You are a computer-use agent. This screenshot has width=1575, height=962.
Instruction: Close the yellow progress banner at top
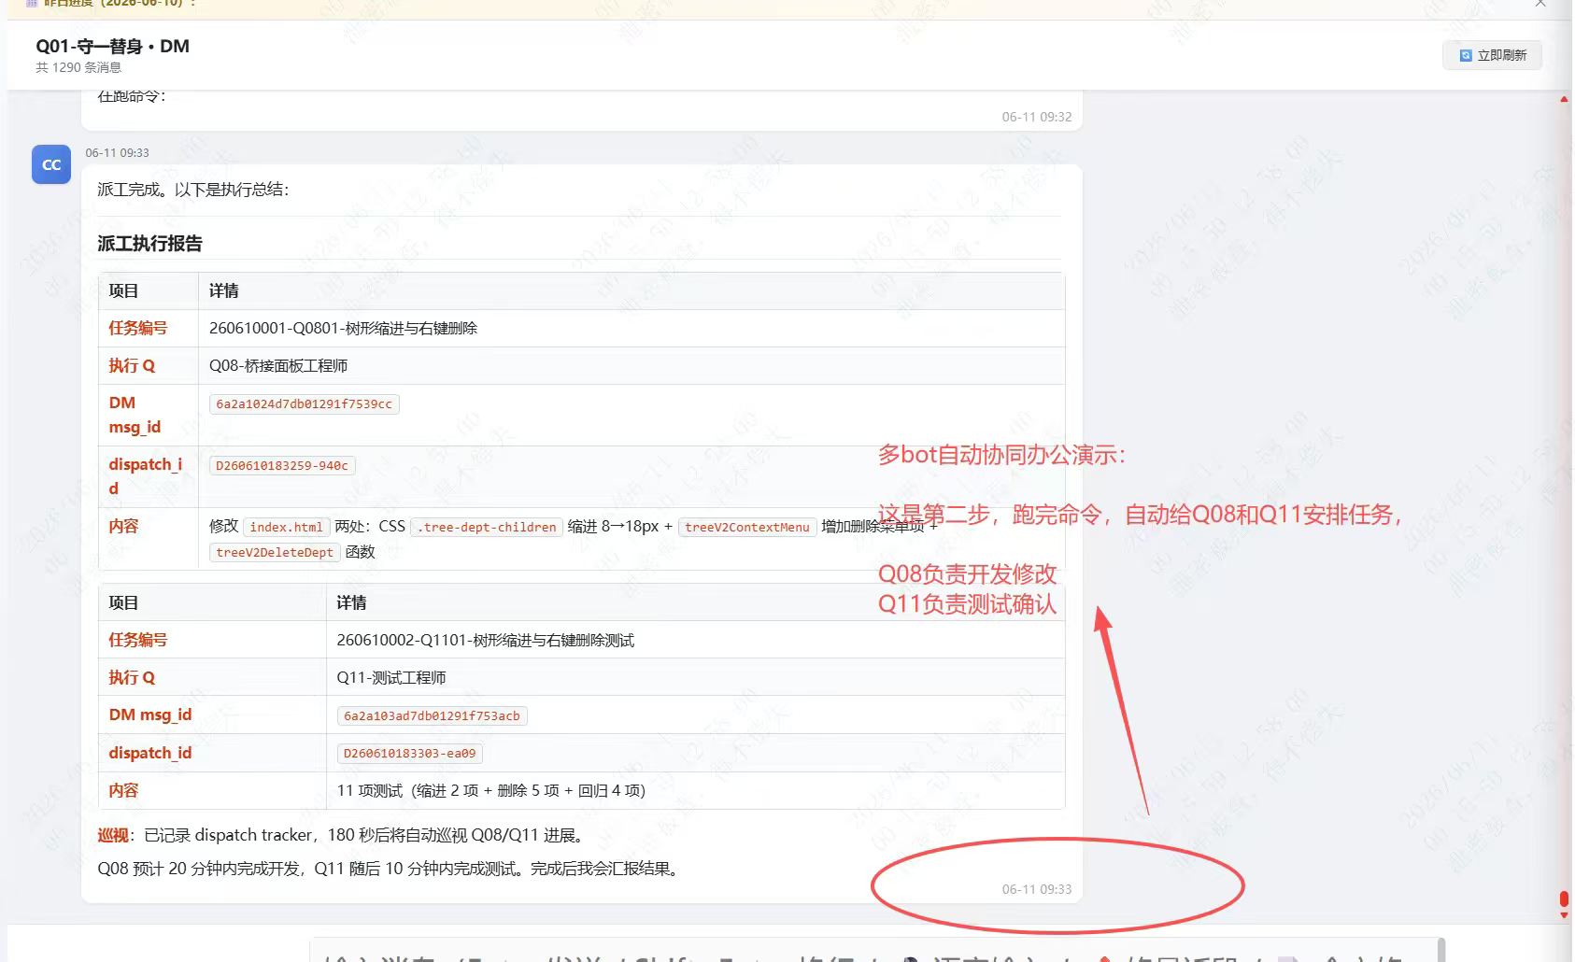[1540, 4]
